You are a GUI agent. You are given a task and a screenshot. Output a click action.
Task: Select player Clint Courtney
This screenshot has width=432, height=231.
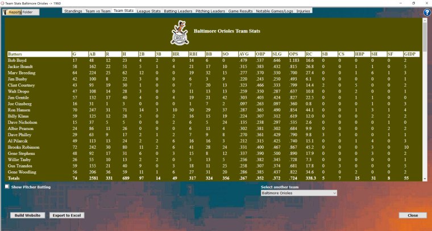point(21,85)
